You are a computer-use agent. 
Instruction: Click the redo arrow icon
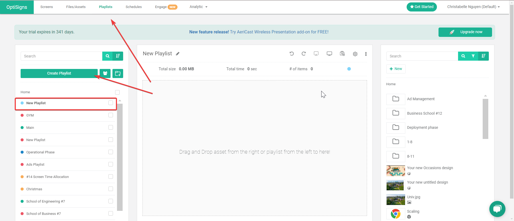point(304,54)
